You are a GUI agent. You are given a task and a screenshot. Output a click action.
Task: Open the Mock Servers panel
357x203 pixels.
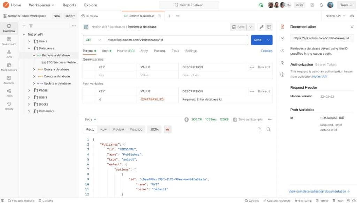coord(9,66)
